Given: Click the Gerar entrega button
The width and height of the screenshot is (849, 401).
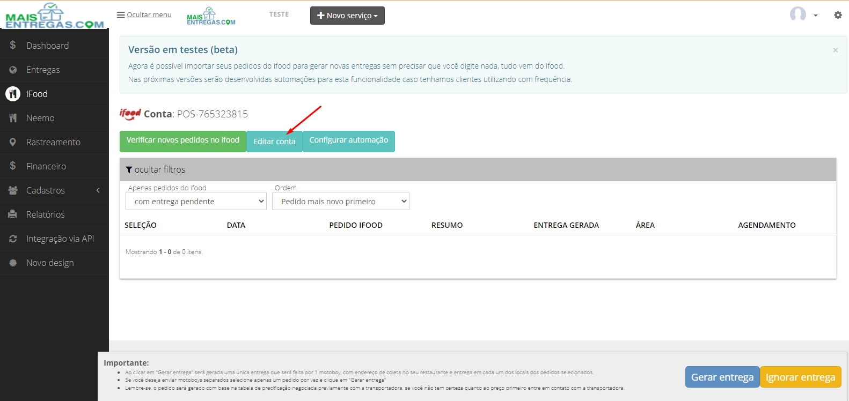Looking at the screenshot, I should [722, 377].
